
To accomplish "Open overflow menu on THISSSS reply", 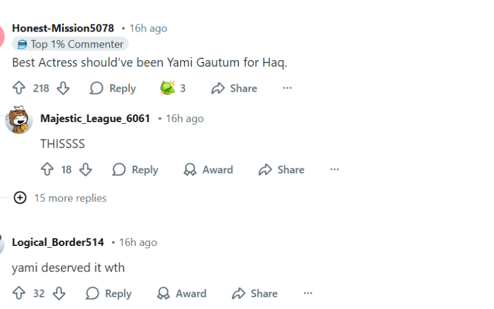I will [334, 170].
